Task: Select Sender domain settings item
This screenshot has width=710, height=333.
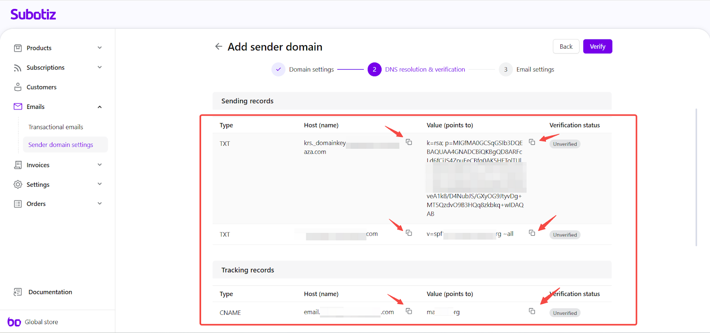Action: 61,145
